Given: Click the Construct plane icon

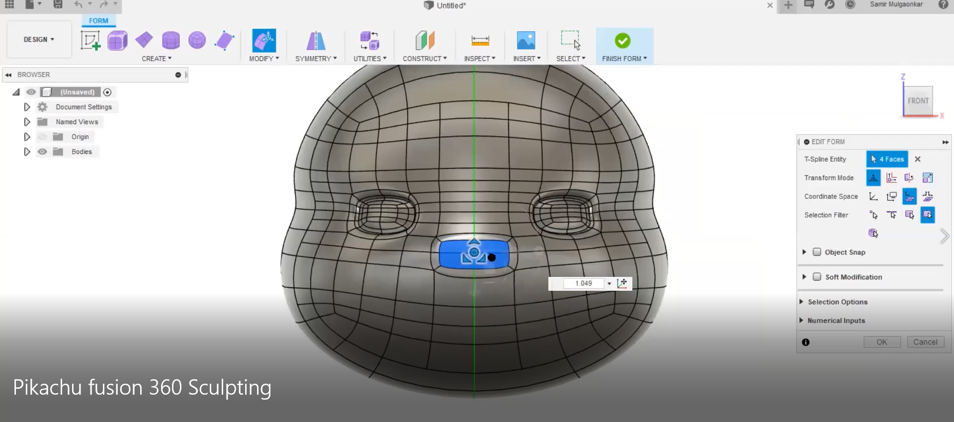Looking at the screenshot, I should click(425, 40).
